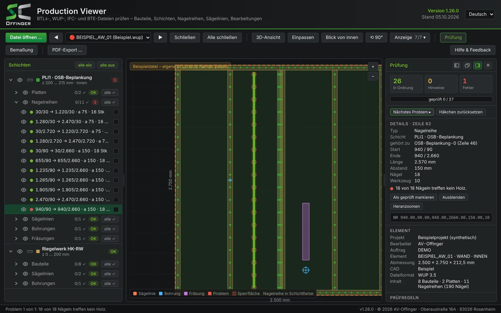This screenshot has height=313, width=501.
Task: Go to next file with right arrow
Action: [160, 37]
